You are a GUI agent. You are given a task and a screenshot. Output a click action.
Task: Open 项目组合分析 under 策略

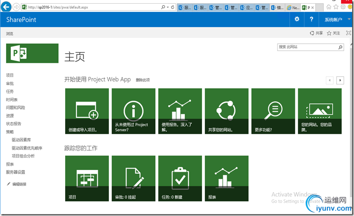tap(23, 156)
